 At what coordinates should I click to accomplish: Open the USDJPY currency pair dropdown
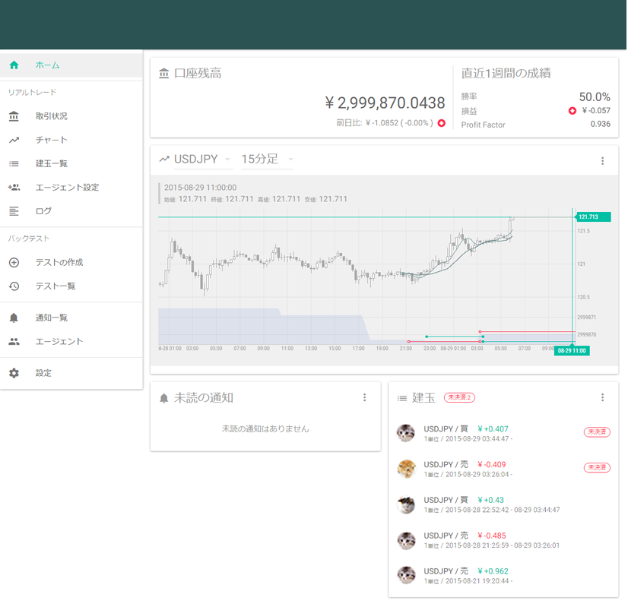coord(204,160)
